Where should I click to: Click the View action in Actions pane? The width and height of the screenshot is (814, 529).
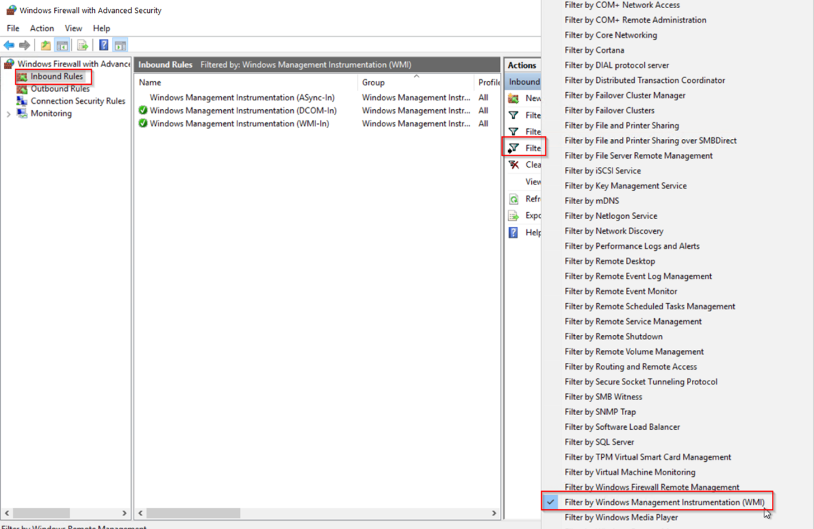click(x=533, y=182)
